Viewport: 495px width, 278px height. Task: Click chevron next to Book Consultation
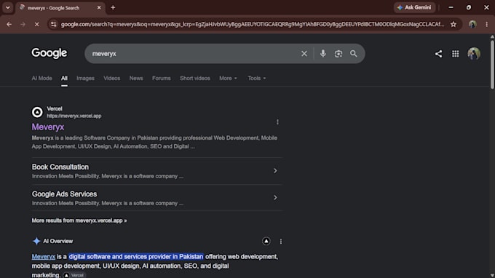coord(275,171)
